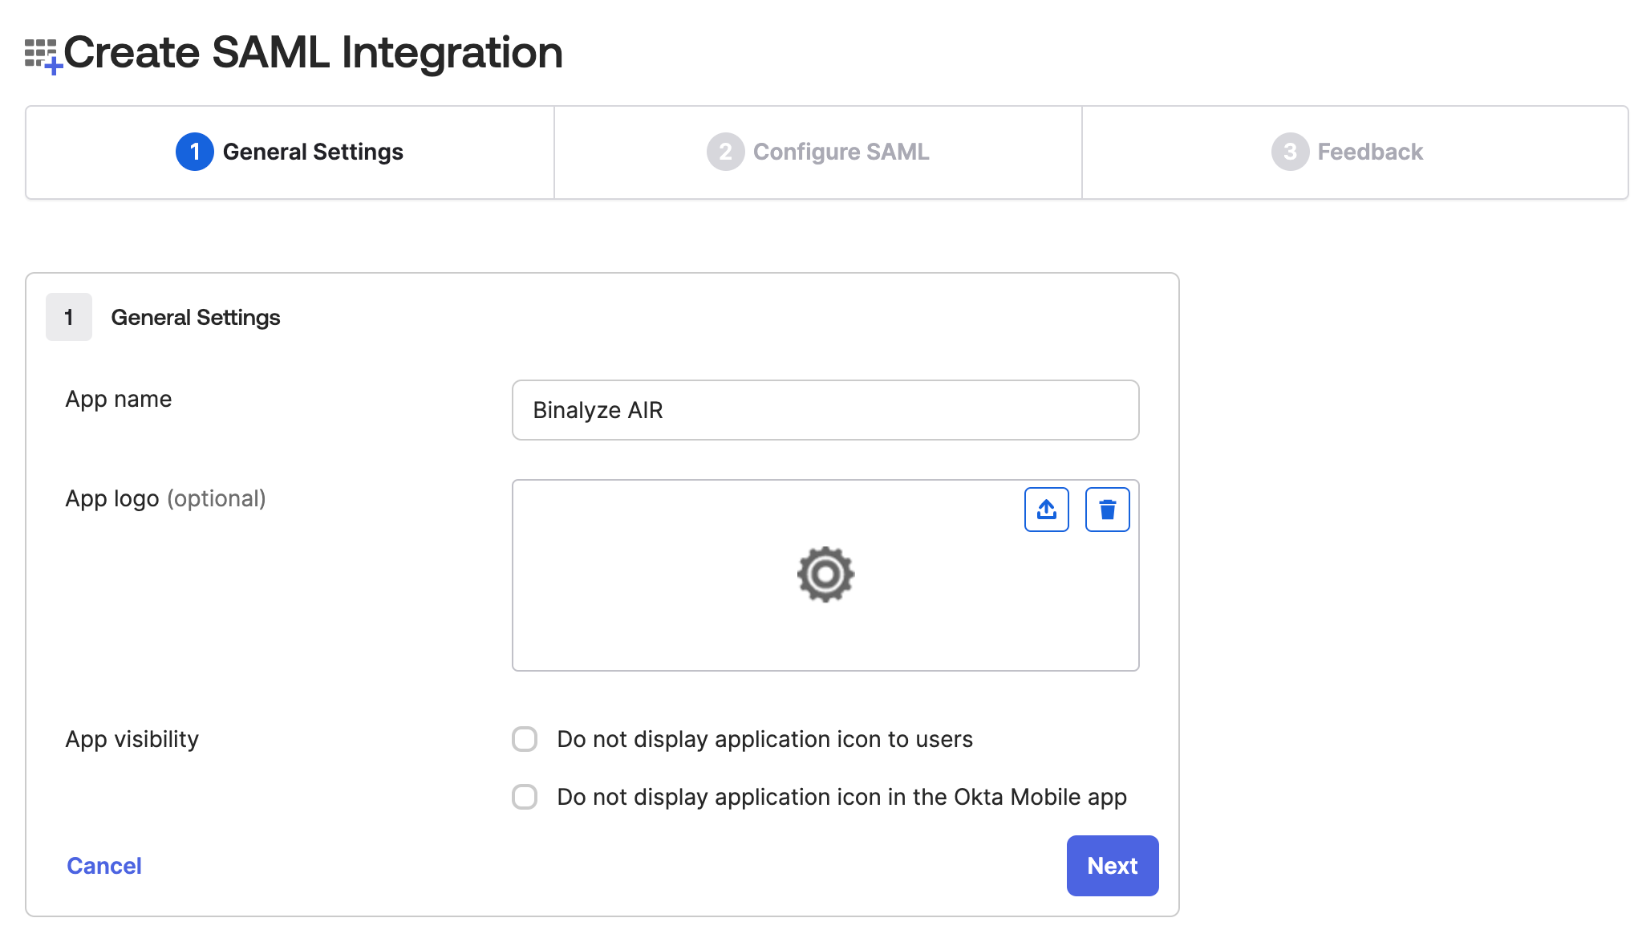Click the App name input field
The image size is (1638, 926).
[825, 410]
